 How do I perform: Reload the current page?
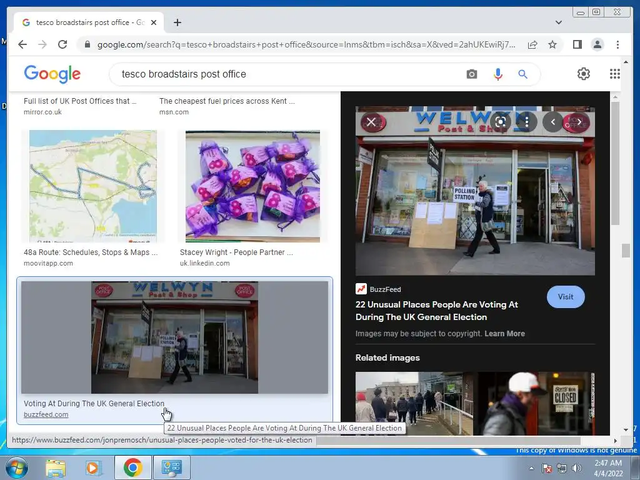pyautogui.click(x=62, y=44)
